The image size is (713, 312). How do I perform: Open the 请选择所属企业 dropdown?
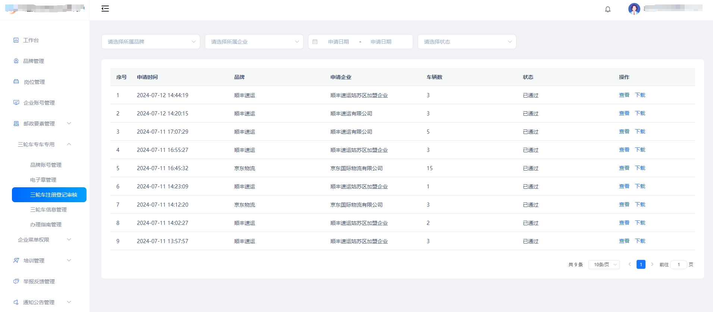(254, 42)
